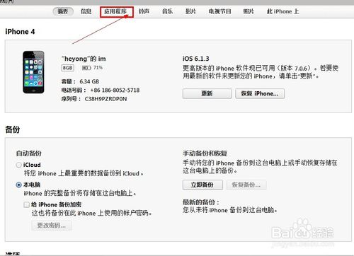The width and height of the screenshot is (354, 256).
Task: Click the 8GB capacity badge
Action: click(68, 68)
